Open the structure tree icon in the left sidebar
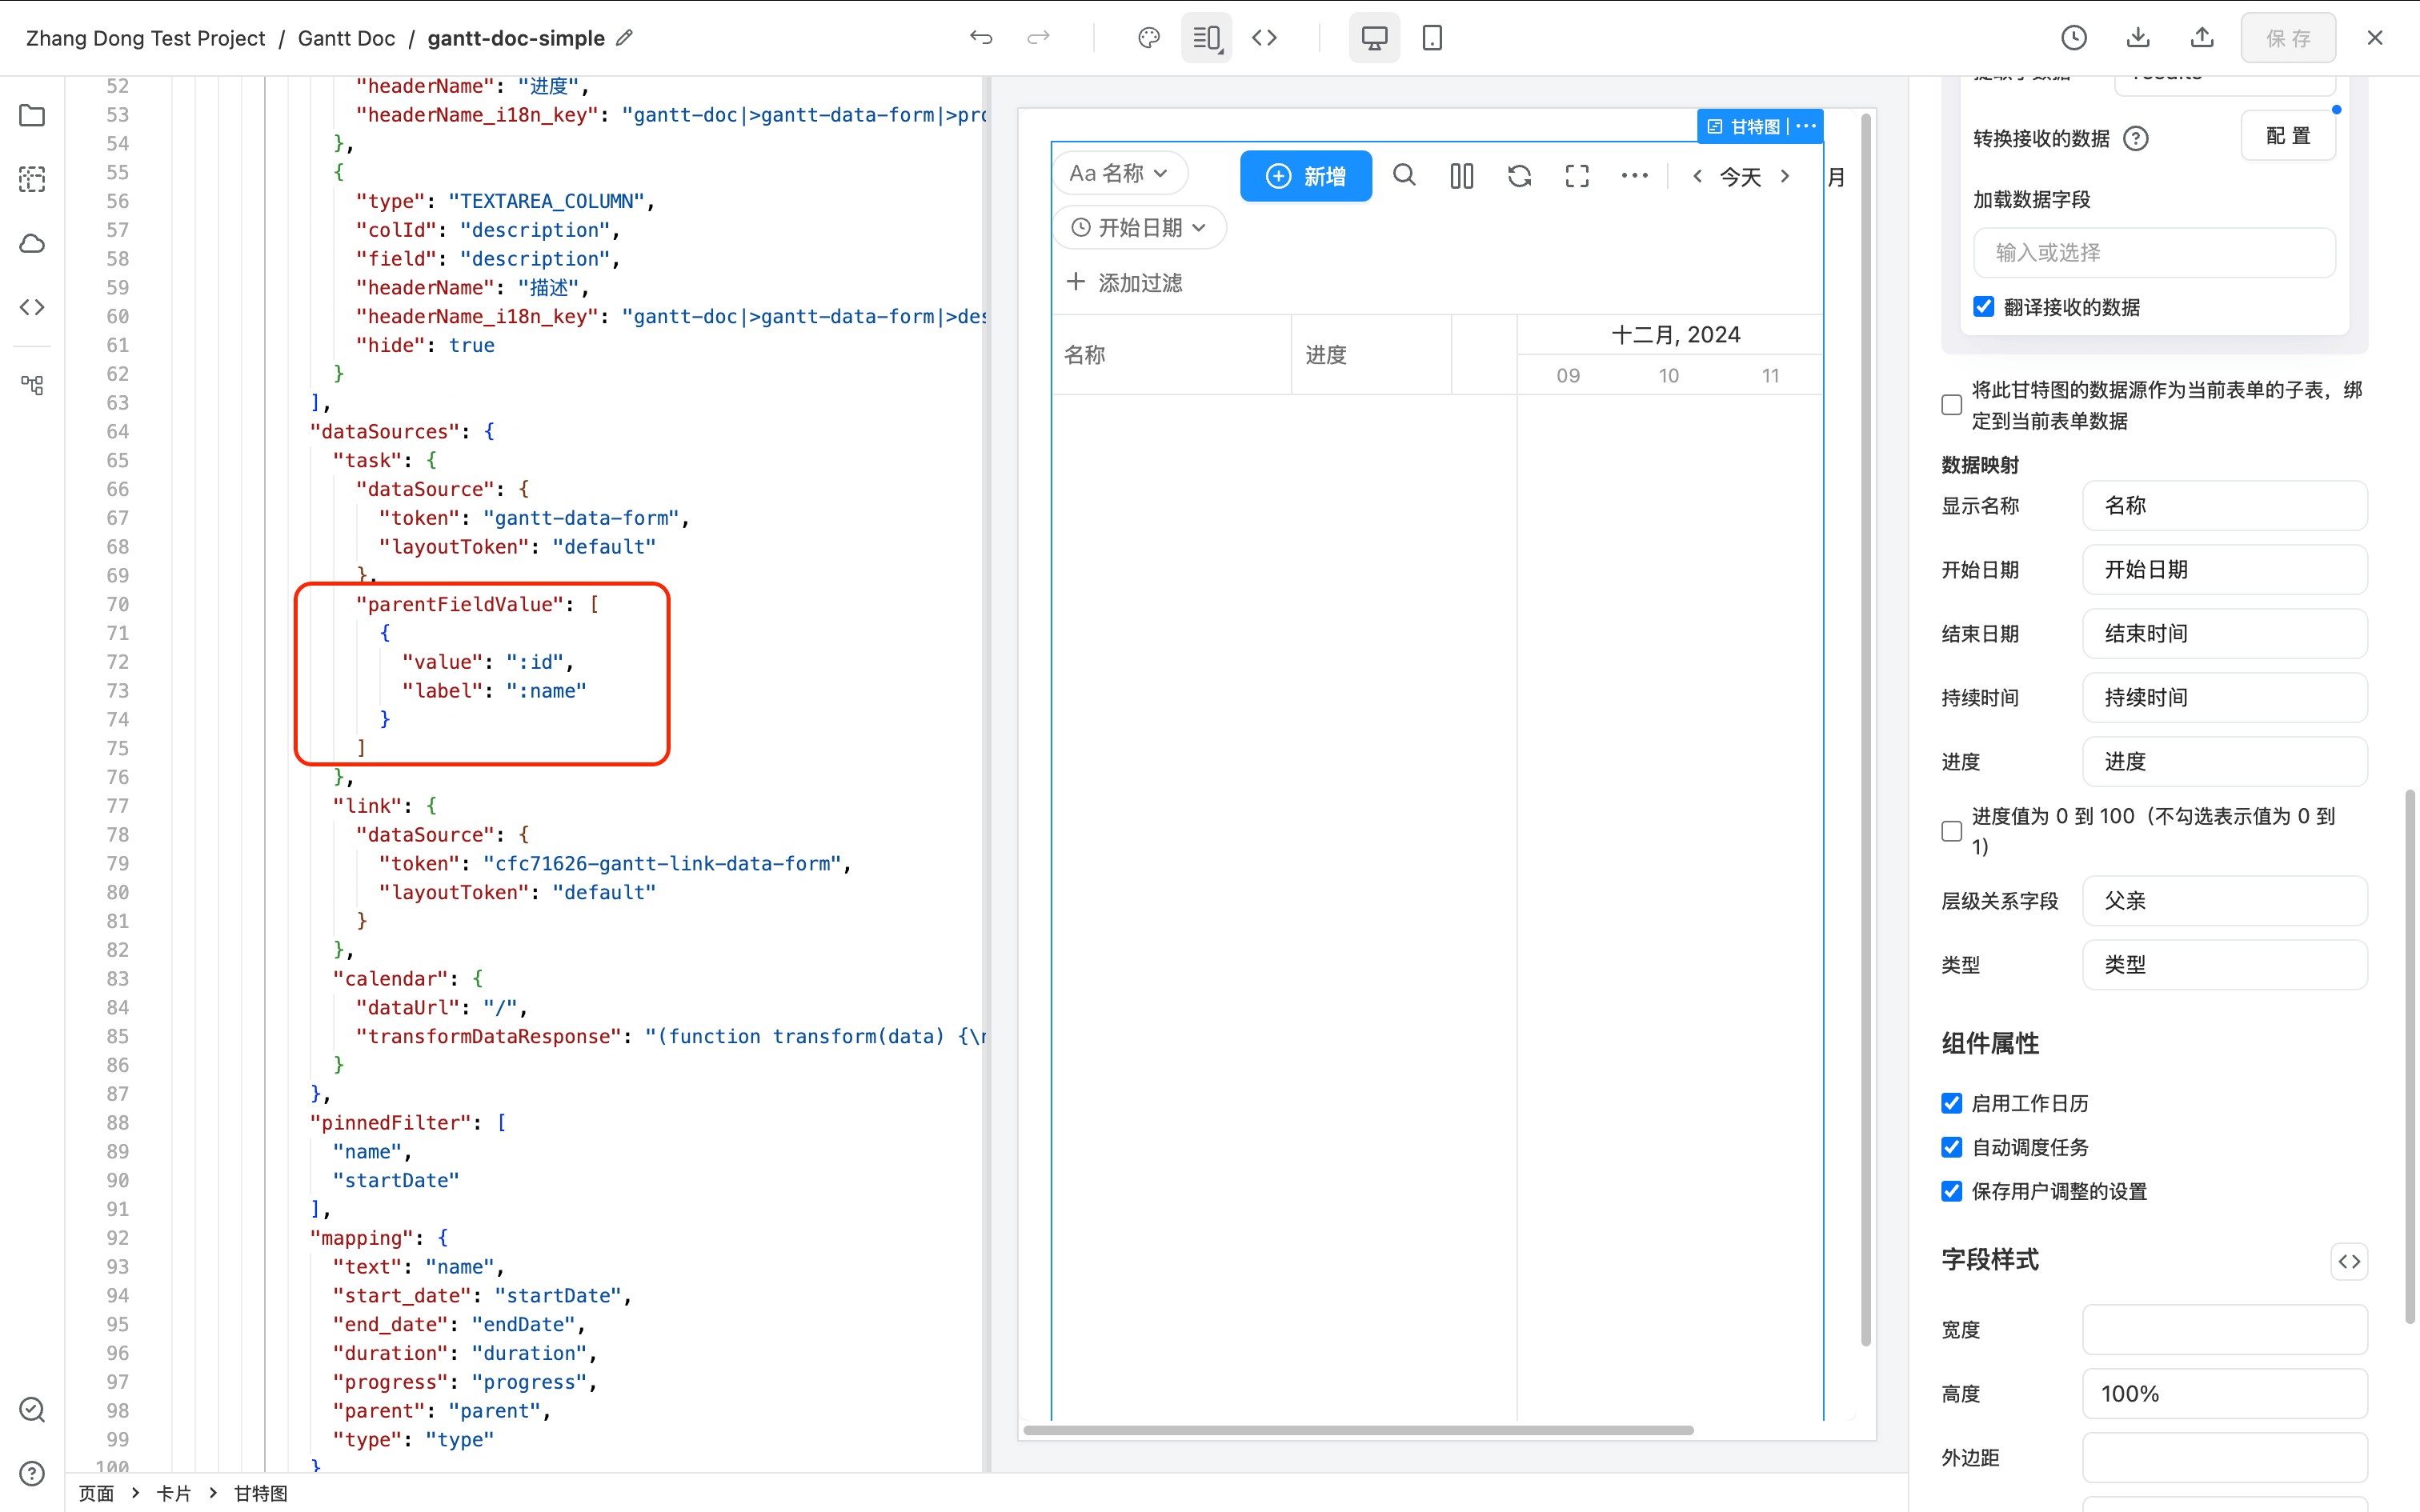 coord(32,385)
